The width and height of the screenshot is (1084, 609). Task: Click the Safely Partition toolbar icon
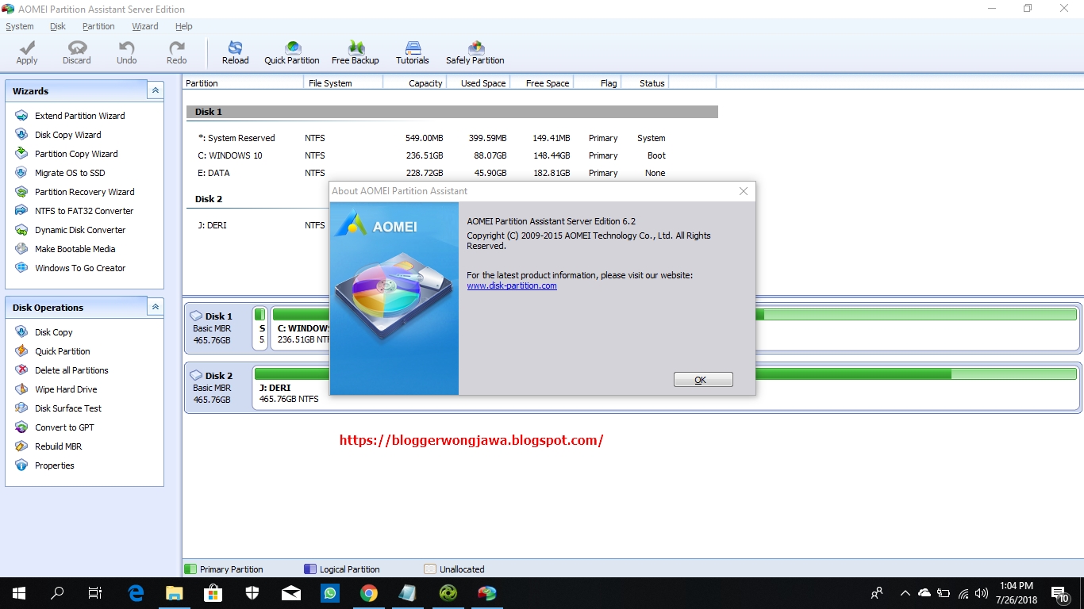[475, 53]
